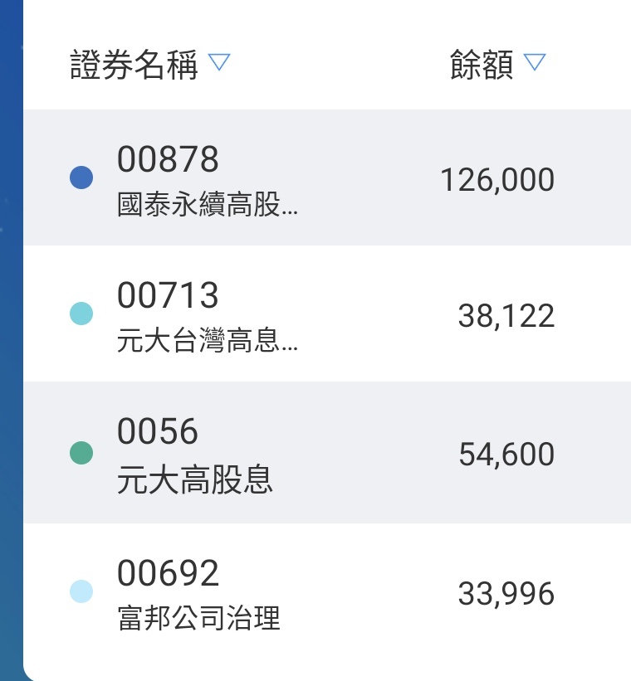Click the sort triangle beside 餘額
This screenshot has height=681, width=631.
coord(535,62)
